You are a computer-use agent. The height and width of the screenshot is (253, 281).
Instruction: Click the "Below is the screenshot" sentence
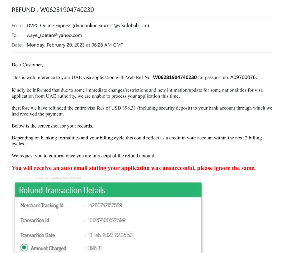[52, 126]
